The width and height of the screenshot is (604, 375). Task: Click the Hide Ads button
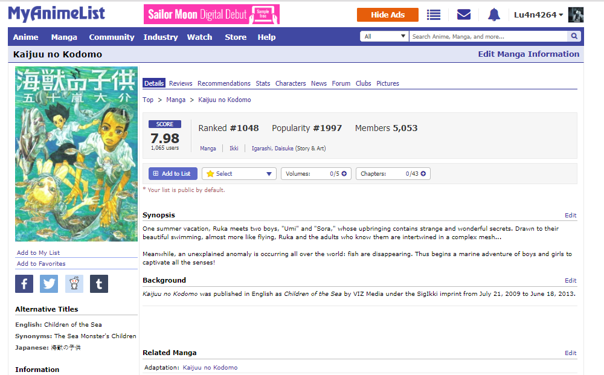(x=387, y=14)
